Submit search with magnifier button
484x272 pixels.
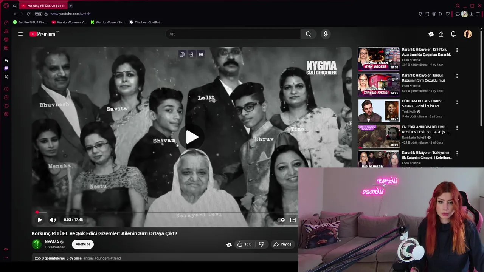[309, 34]
